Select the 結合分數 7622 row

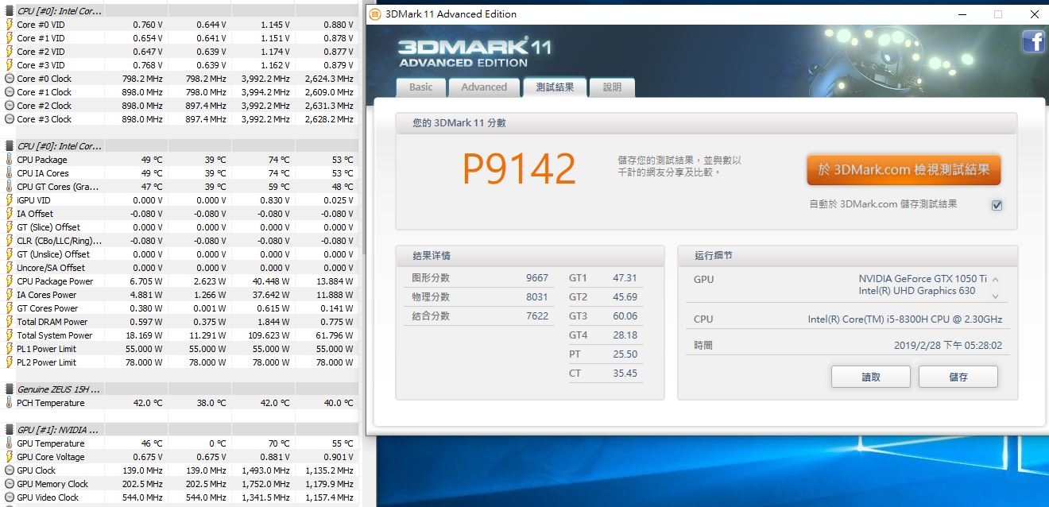point(480,316)
